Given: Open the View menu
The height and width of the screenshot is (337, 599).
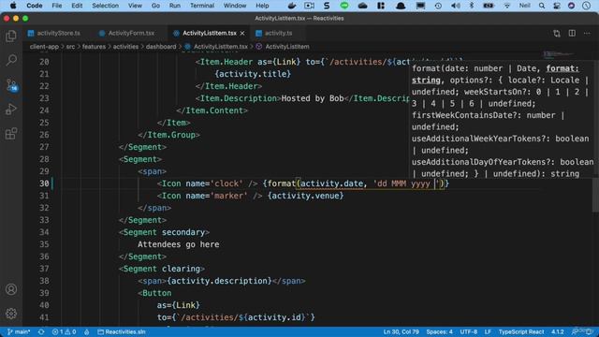Looking at the screenshot, I should point(135,6).
